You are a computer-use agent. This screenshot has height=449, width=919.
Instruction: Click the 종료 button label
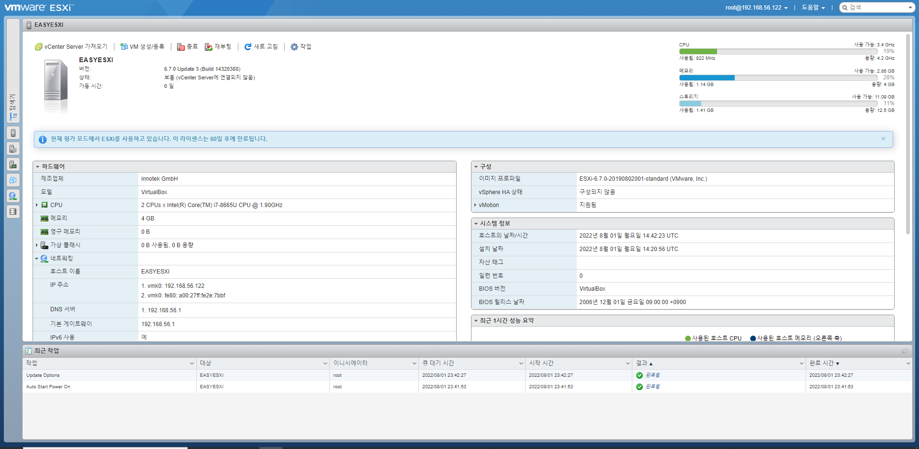[192, 47]
